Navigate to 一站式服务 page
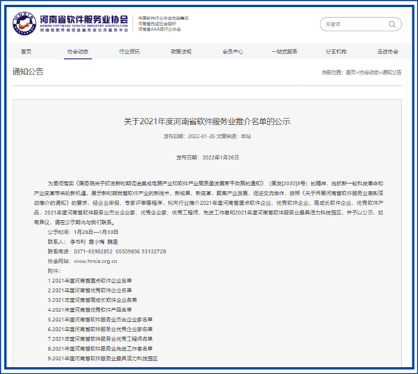The width and height of the screenshot is (418, 374). pos(284,52)
